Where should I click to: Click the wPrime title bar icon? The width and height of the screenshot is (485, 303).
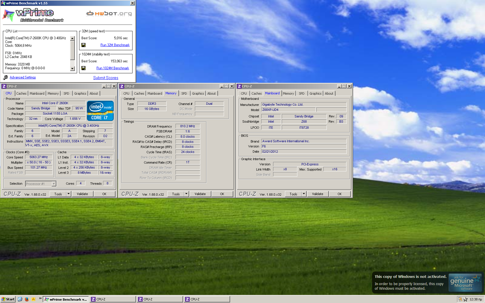coord(3,3)
